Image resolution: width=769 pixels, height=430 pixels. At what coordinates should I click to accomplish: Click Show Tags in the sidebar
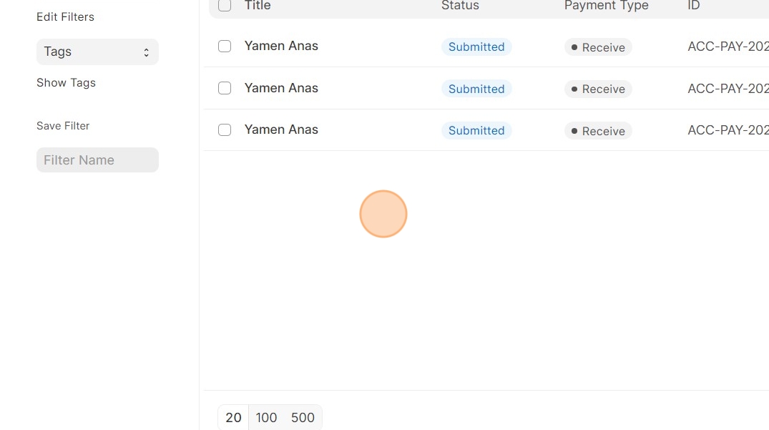pyautogui.click(x=66, y=82)
